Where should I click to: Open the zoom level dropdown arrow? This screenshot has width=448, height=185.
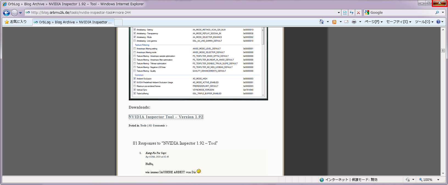438,180
